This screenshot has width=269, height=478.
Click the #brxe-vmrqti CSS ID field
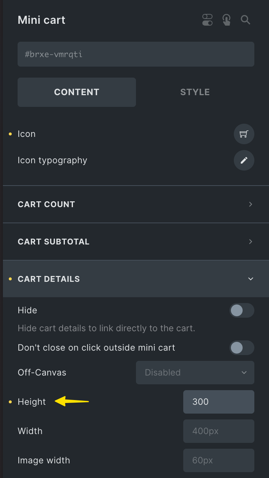tap(136, 54)
